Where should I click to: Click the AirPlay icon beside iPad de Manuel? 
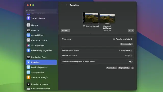84,26
